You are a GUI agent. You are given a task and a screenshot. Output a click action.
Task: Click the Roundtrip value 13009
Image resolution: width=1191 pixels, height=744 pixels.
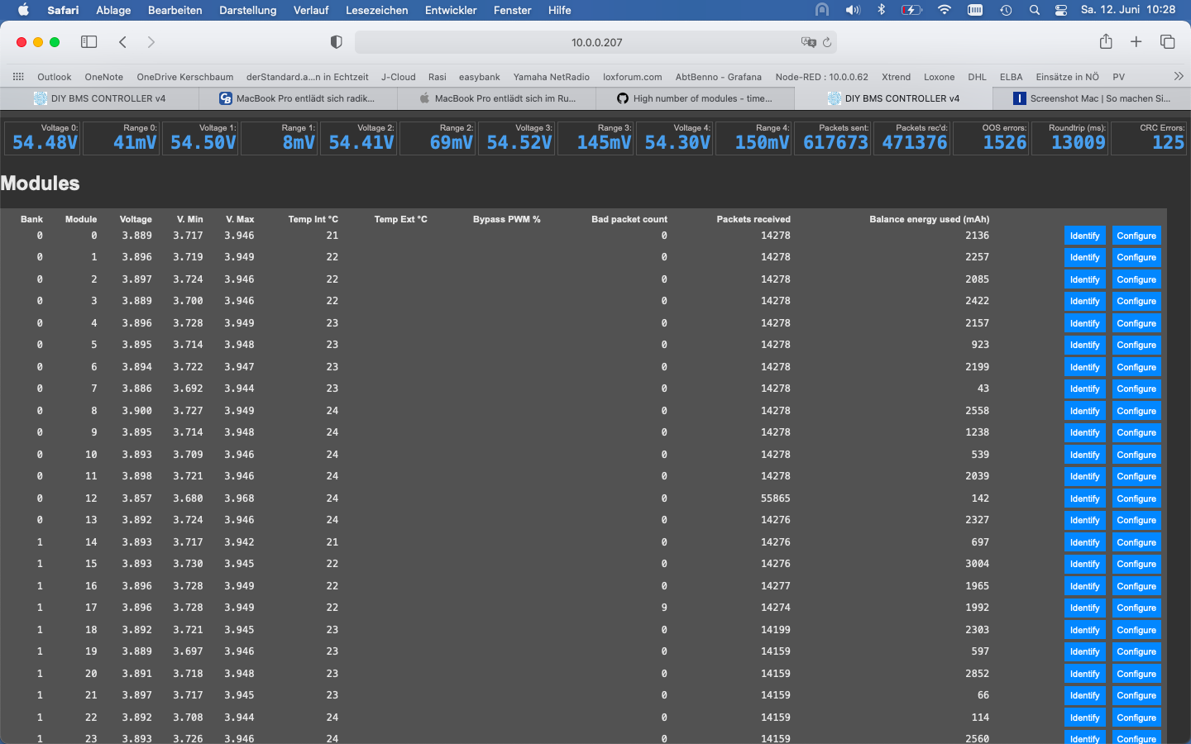point(1078,142)
